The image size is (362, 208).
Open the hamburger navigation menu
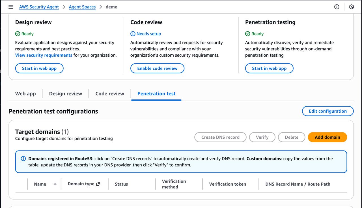(11, 7)
